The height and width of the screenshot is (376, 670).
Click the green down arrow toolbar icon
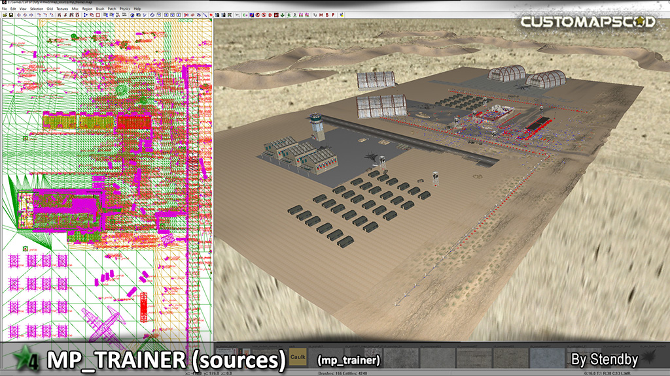click(283, 15)
